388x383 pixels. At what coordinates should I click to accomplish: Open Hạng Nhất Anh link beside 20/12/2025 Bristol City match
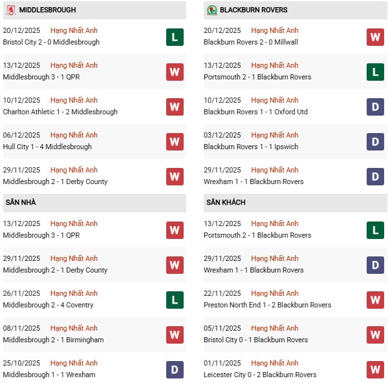(74, 31)
